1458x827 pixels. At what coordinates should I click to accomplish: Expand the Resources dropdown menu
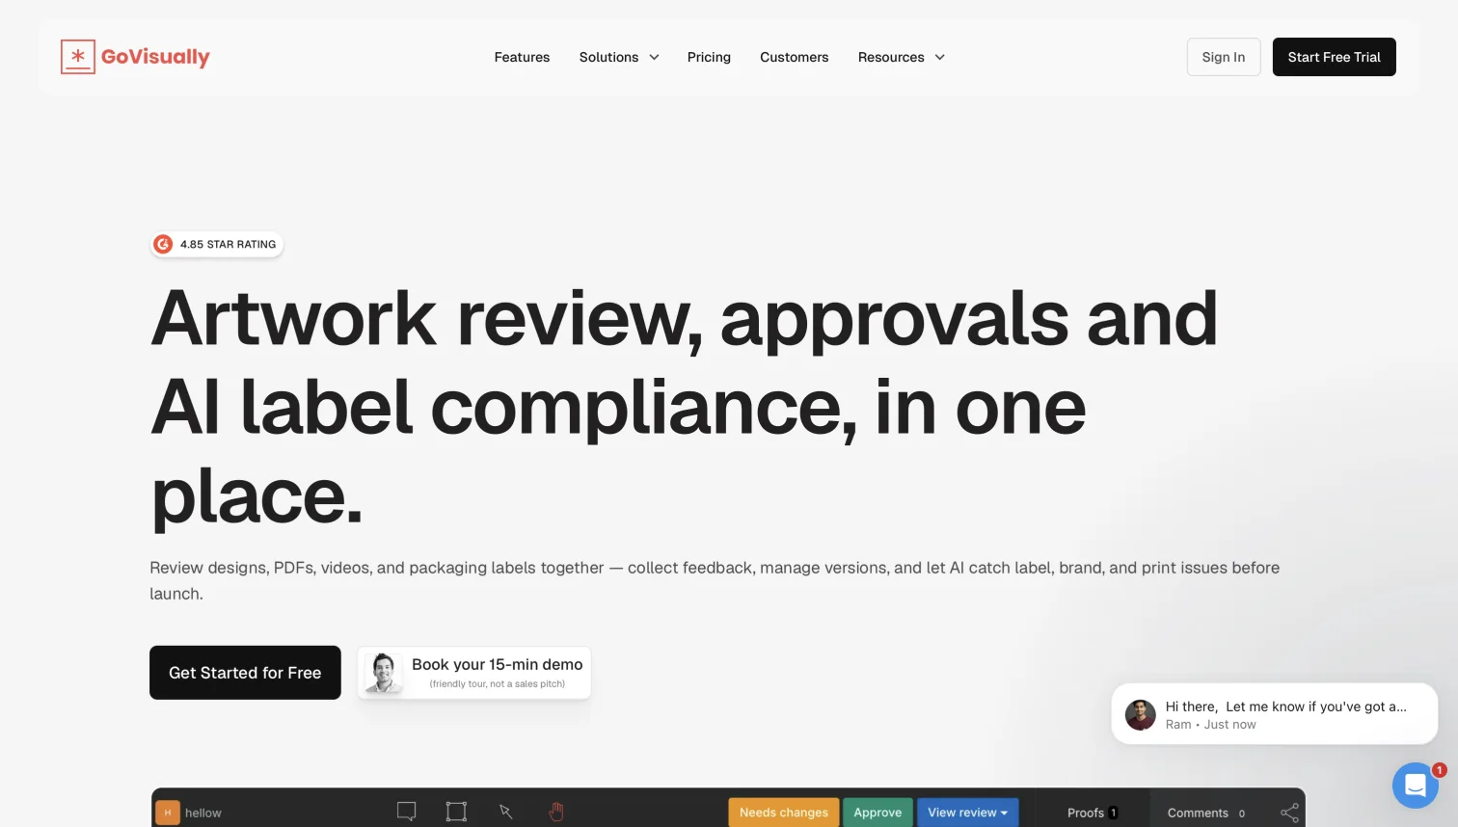tap(902, 57)
